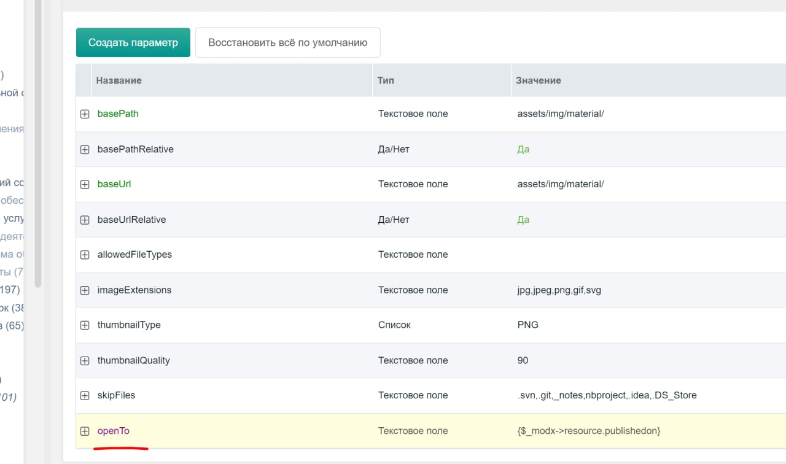Click baseUrl value assets/img/material/

point(561,184)
